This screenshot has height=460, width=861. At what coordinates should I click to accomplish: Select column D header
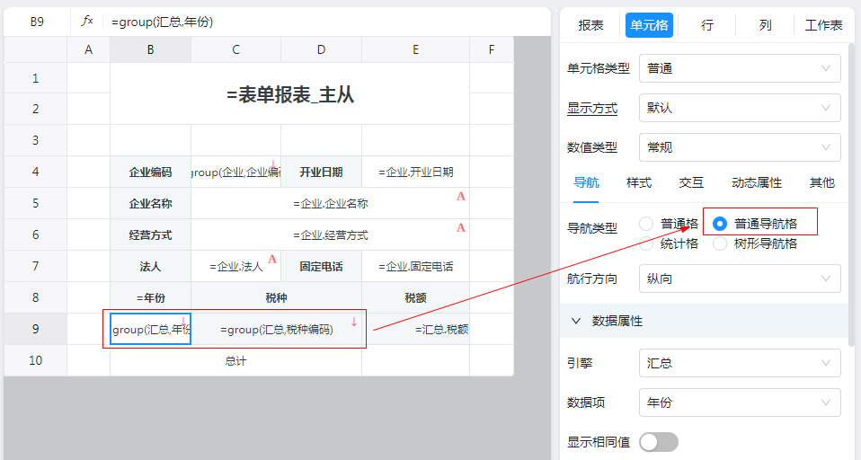coord(321,50)
